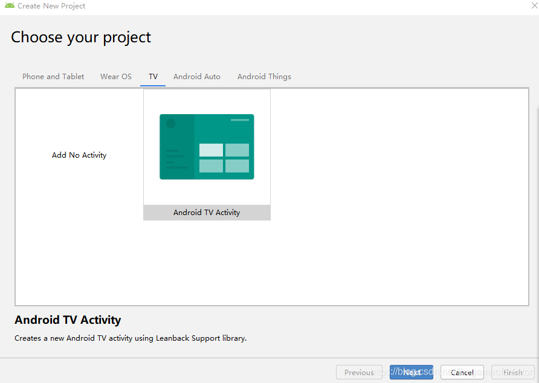Click the Android Studio logo in title bar

click(10, 5)
